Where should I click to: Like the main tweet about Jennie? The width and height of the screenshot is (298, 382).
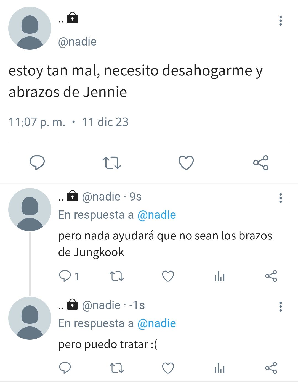(186, 163)
